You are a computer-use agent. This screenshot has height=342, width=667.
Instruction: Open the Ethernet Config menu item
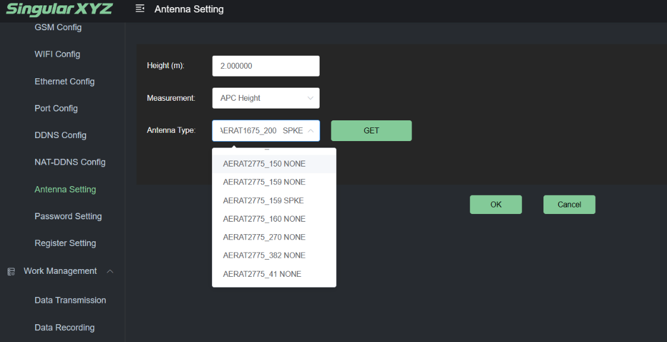[x=64, y=82]
